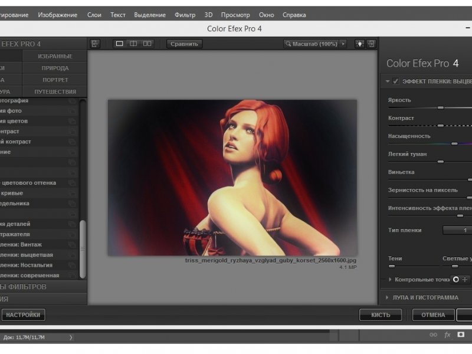Open presets icon for едельника row
The image size is (472, 354).
[x=71, y=204]
